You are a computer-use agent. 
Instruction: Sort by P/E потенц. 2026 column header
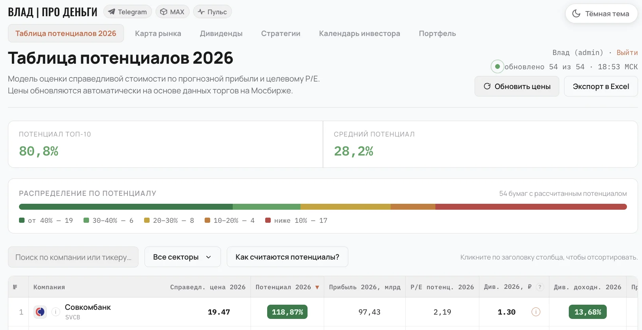click(x=442, y=287)
